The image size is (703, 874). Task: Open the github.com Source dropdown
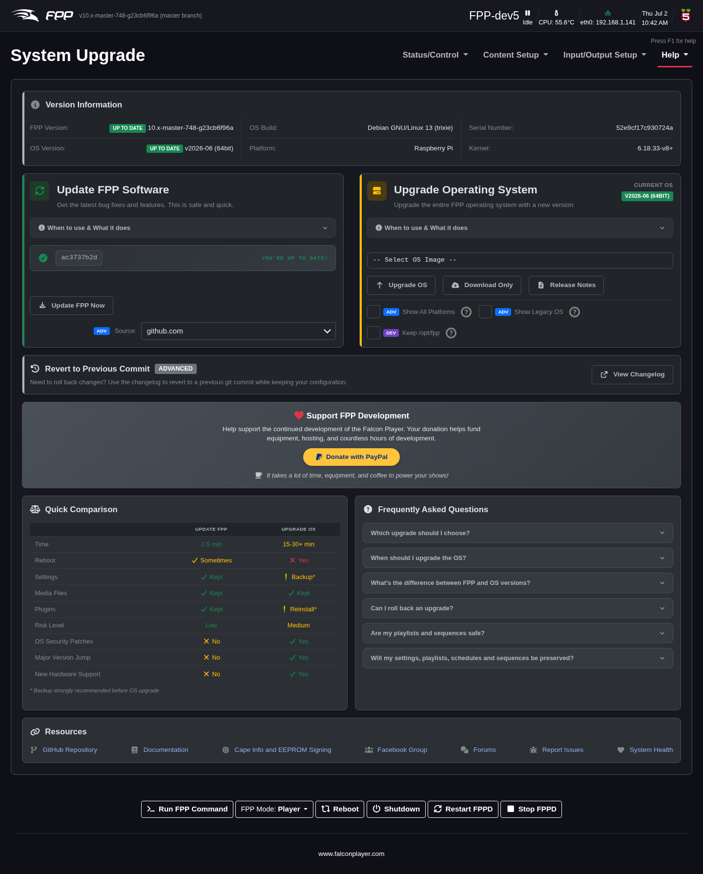(x=238, y=331)
